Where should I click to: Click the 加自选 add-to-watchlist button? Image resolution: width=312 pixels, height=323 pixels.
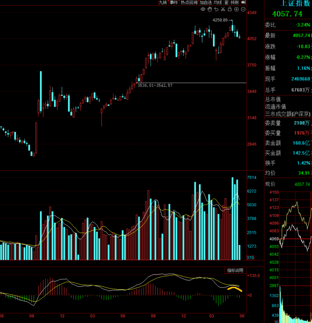coord(206,3)
